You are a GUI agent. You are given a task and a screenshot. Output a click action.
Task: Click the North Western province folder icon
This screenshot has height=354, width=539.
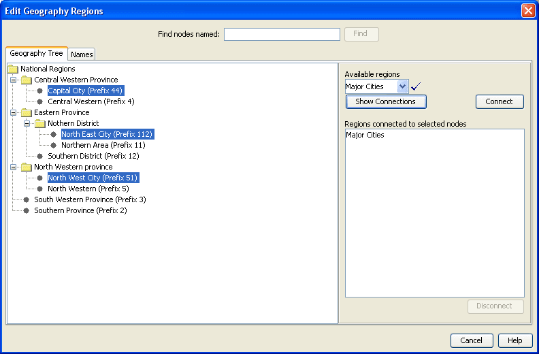27,167
